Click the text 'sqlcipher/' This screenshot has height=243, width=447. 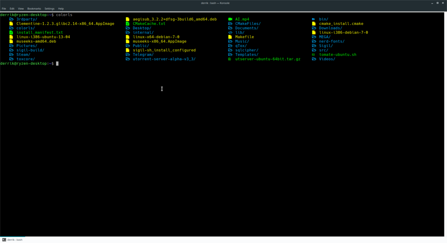247,50
